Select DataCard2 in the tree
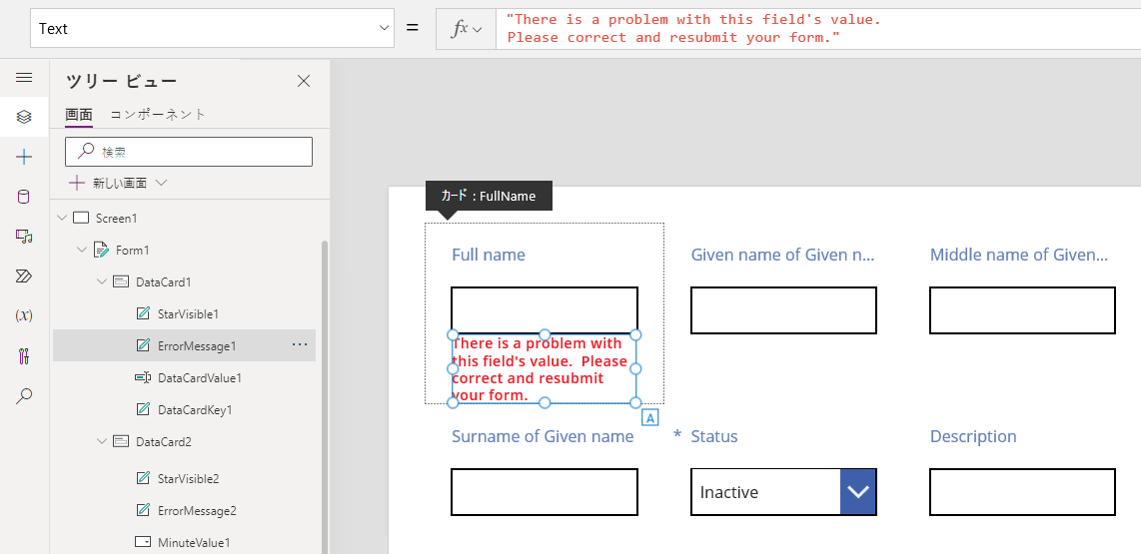This screenshot has height=554, width=1141. [x=164, y=442]
